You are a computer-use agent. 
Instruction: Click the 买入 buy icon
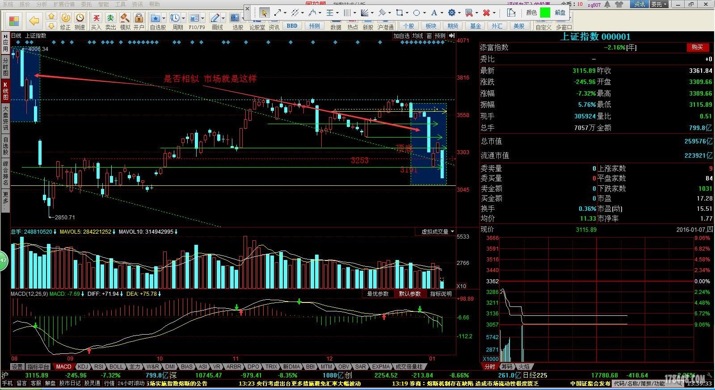point(96,18)
